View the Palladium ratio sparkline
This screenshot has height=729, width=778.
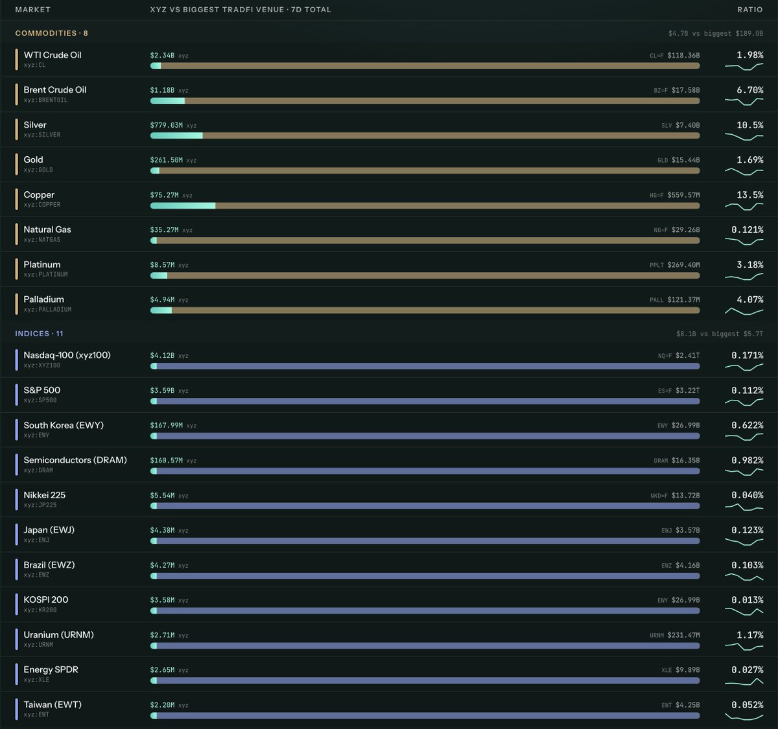click(x=744, y=312)
